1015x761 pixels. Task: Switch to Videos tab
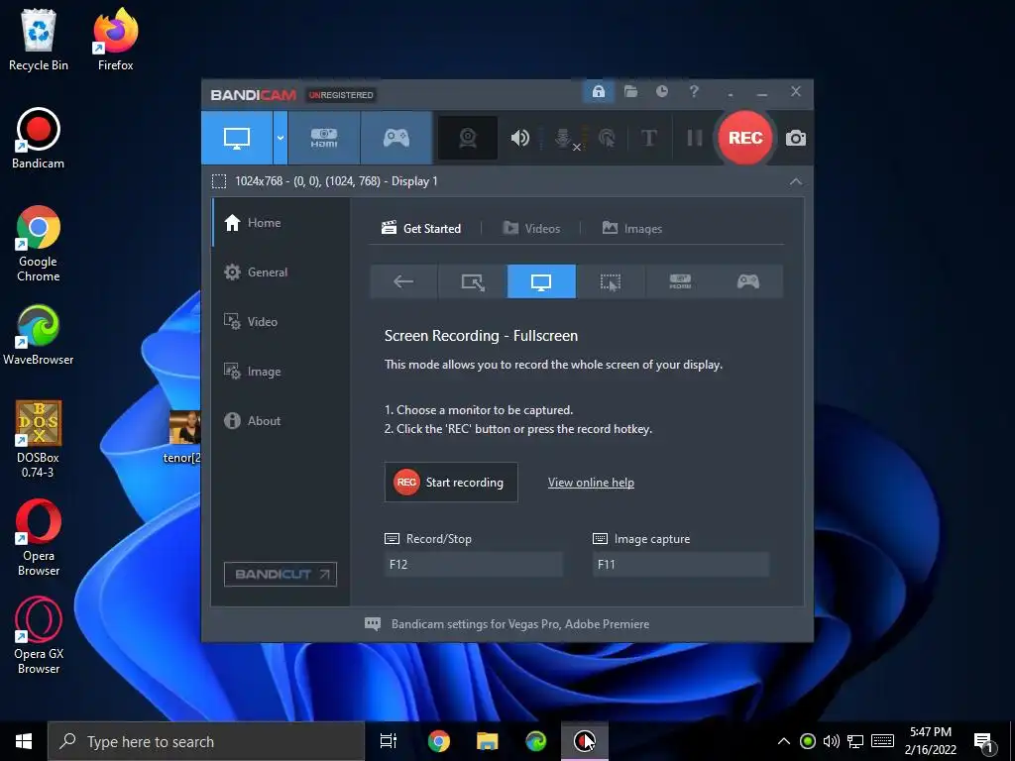point(531,229)
